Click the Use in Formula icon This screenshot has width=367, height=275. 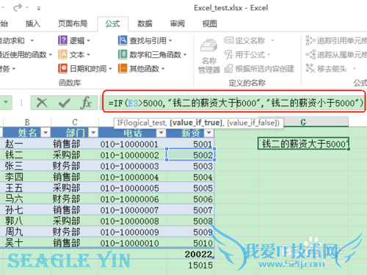(x=228, y=54)
